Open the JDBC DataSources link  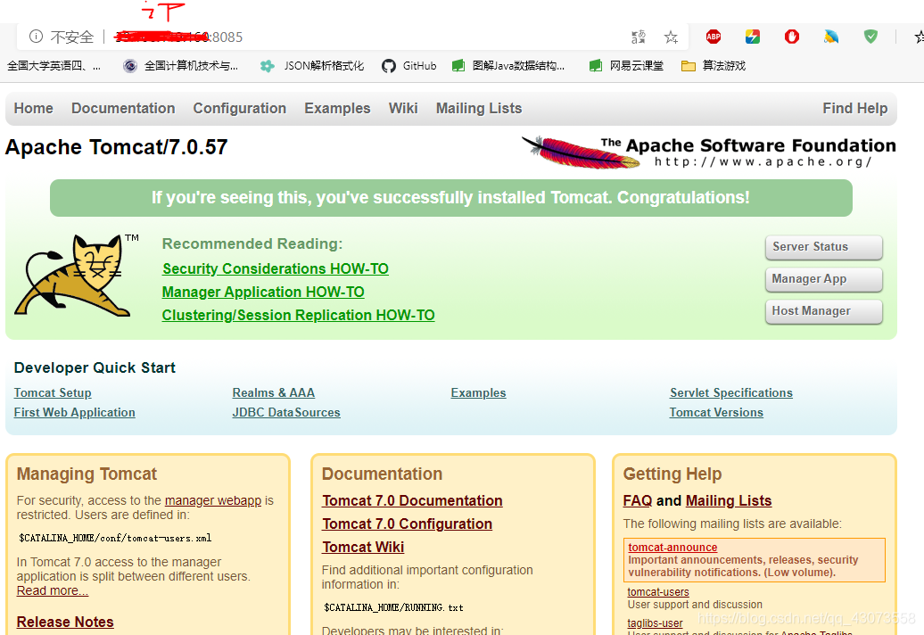[286, 412]
